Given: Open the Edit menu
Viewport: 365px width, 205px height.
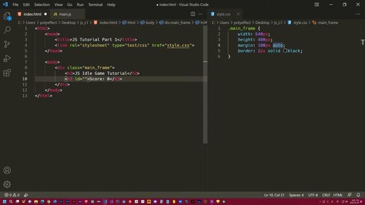Looking at the screenshot, I should pos(26,5).
